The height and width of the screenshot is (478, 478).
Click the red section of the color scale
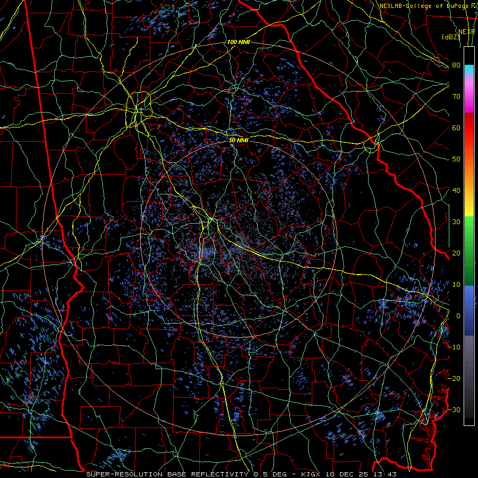pyautogui.click(x=469, y=129)
